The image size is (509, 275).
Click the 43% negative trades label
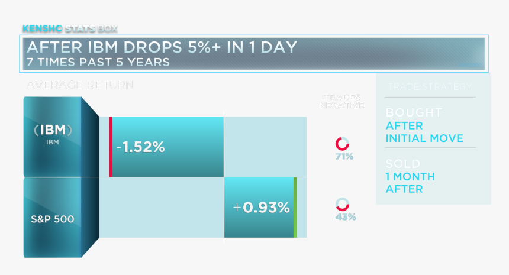point(345,217)
